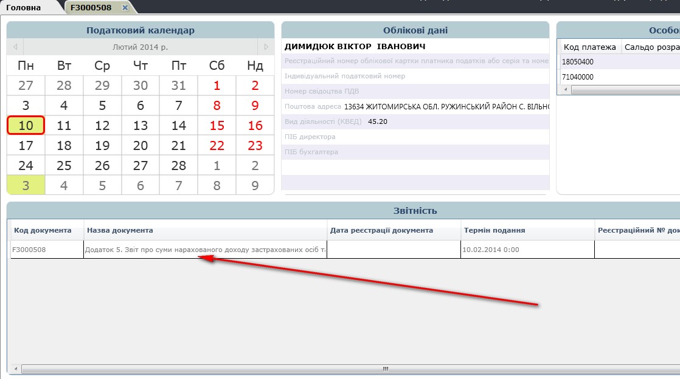This screenshot has height=379, width=680.
Task: Sort by Назва документа column header
Action: 205,230
